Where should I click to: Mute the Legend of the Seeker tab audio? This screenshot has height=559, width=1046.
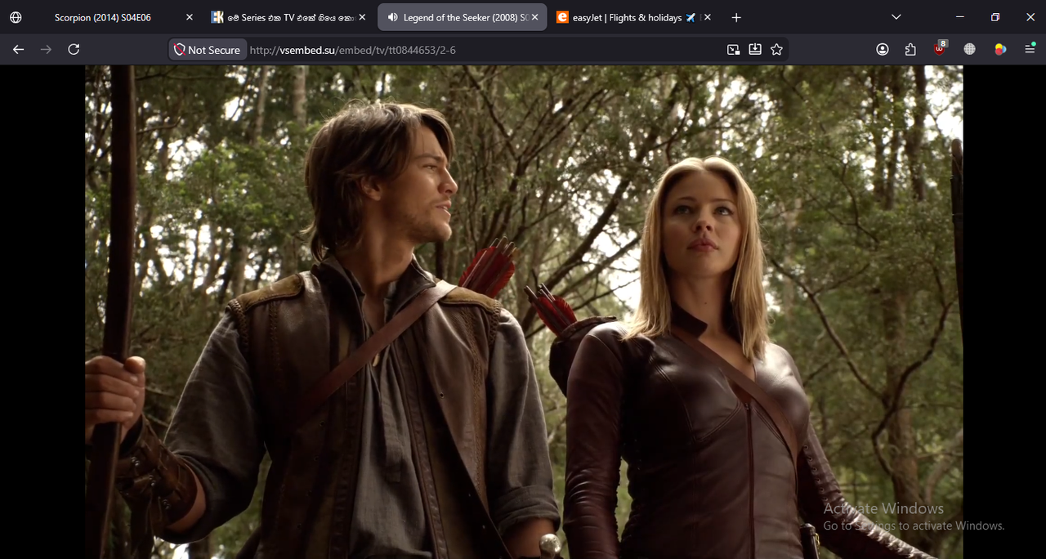(x=393, y=17)
